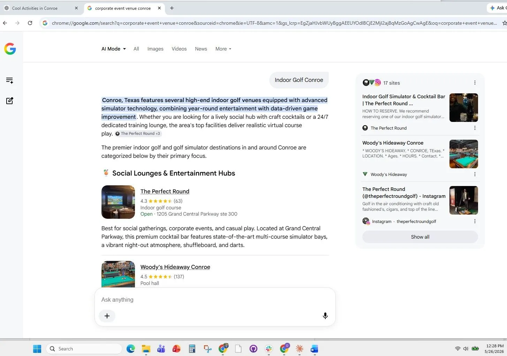Click the Windows taskbar Search box

[84, 349]
